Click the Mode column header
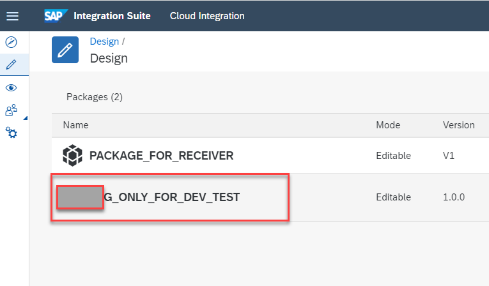The image size is (489, 286). click(x=388, y=125)
